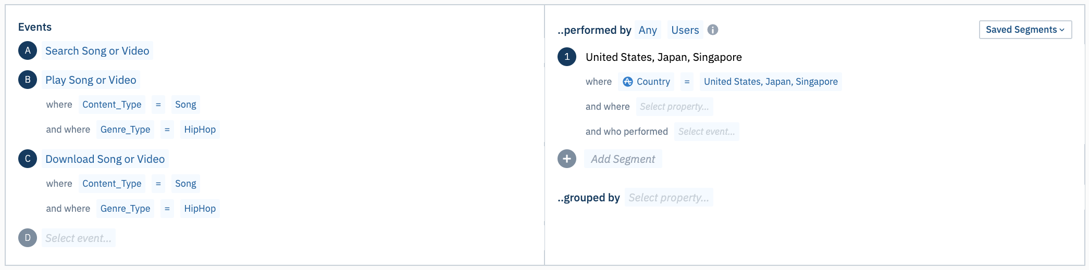Click the grayed event D circle badge

click(x=28, y=238)
